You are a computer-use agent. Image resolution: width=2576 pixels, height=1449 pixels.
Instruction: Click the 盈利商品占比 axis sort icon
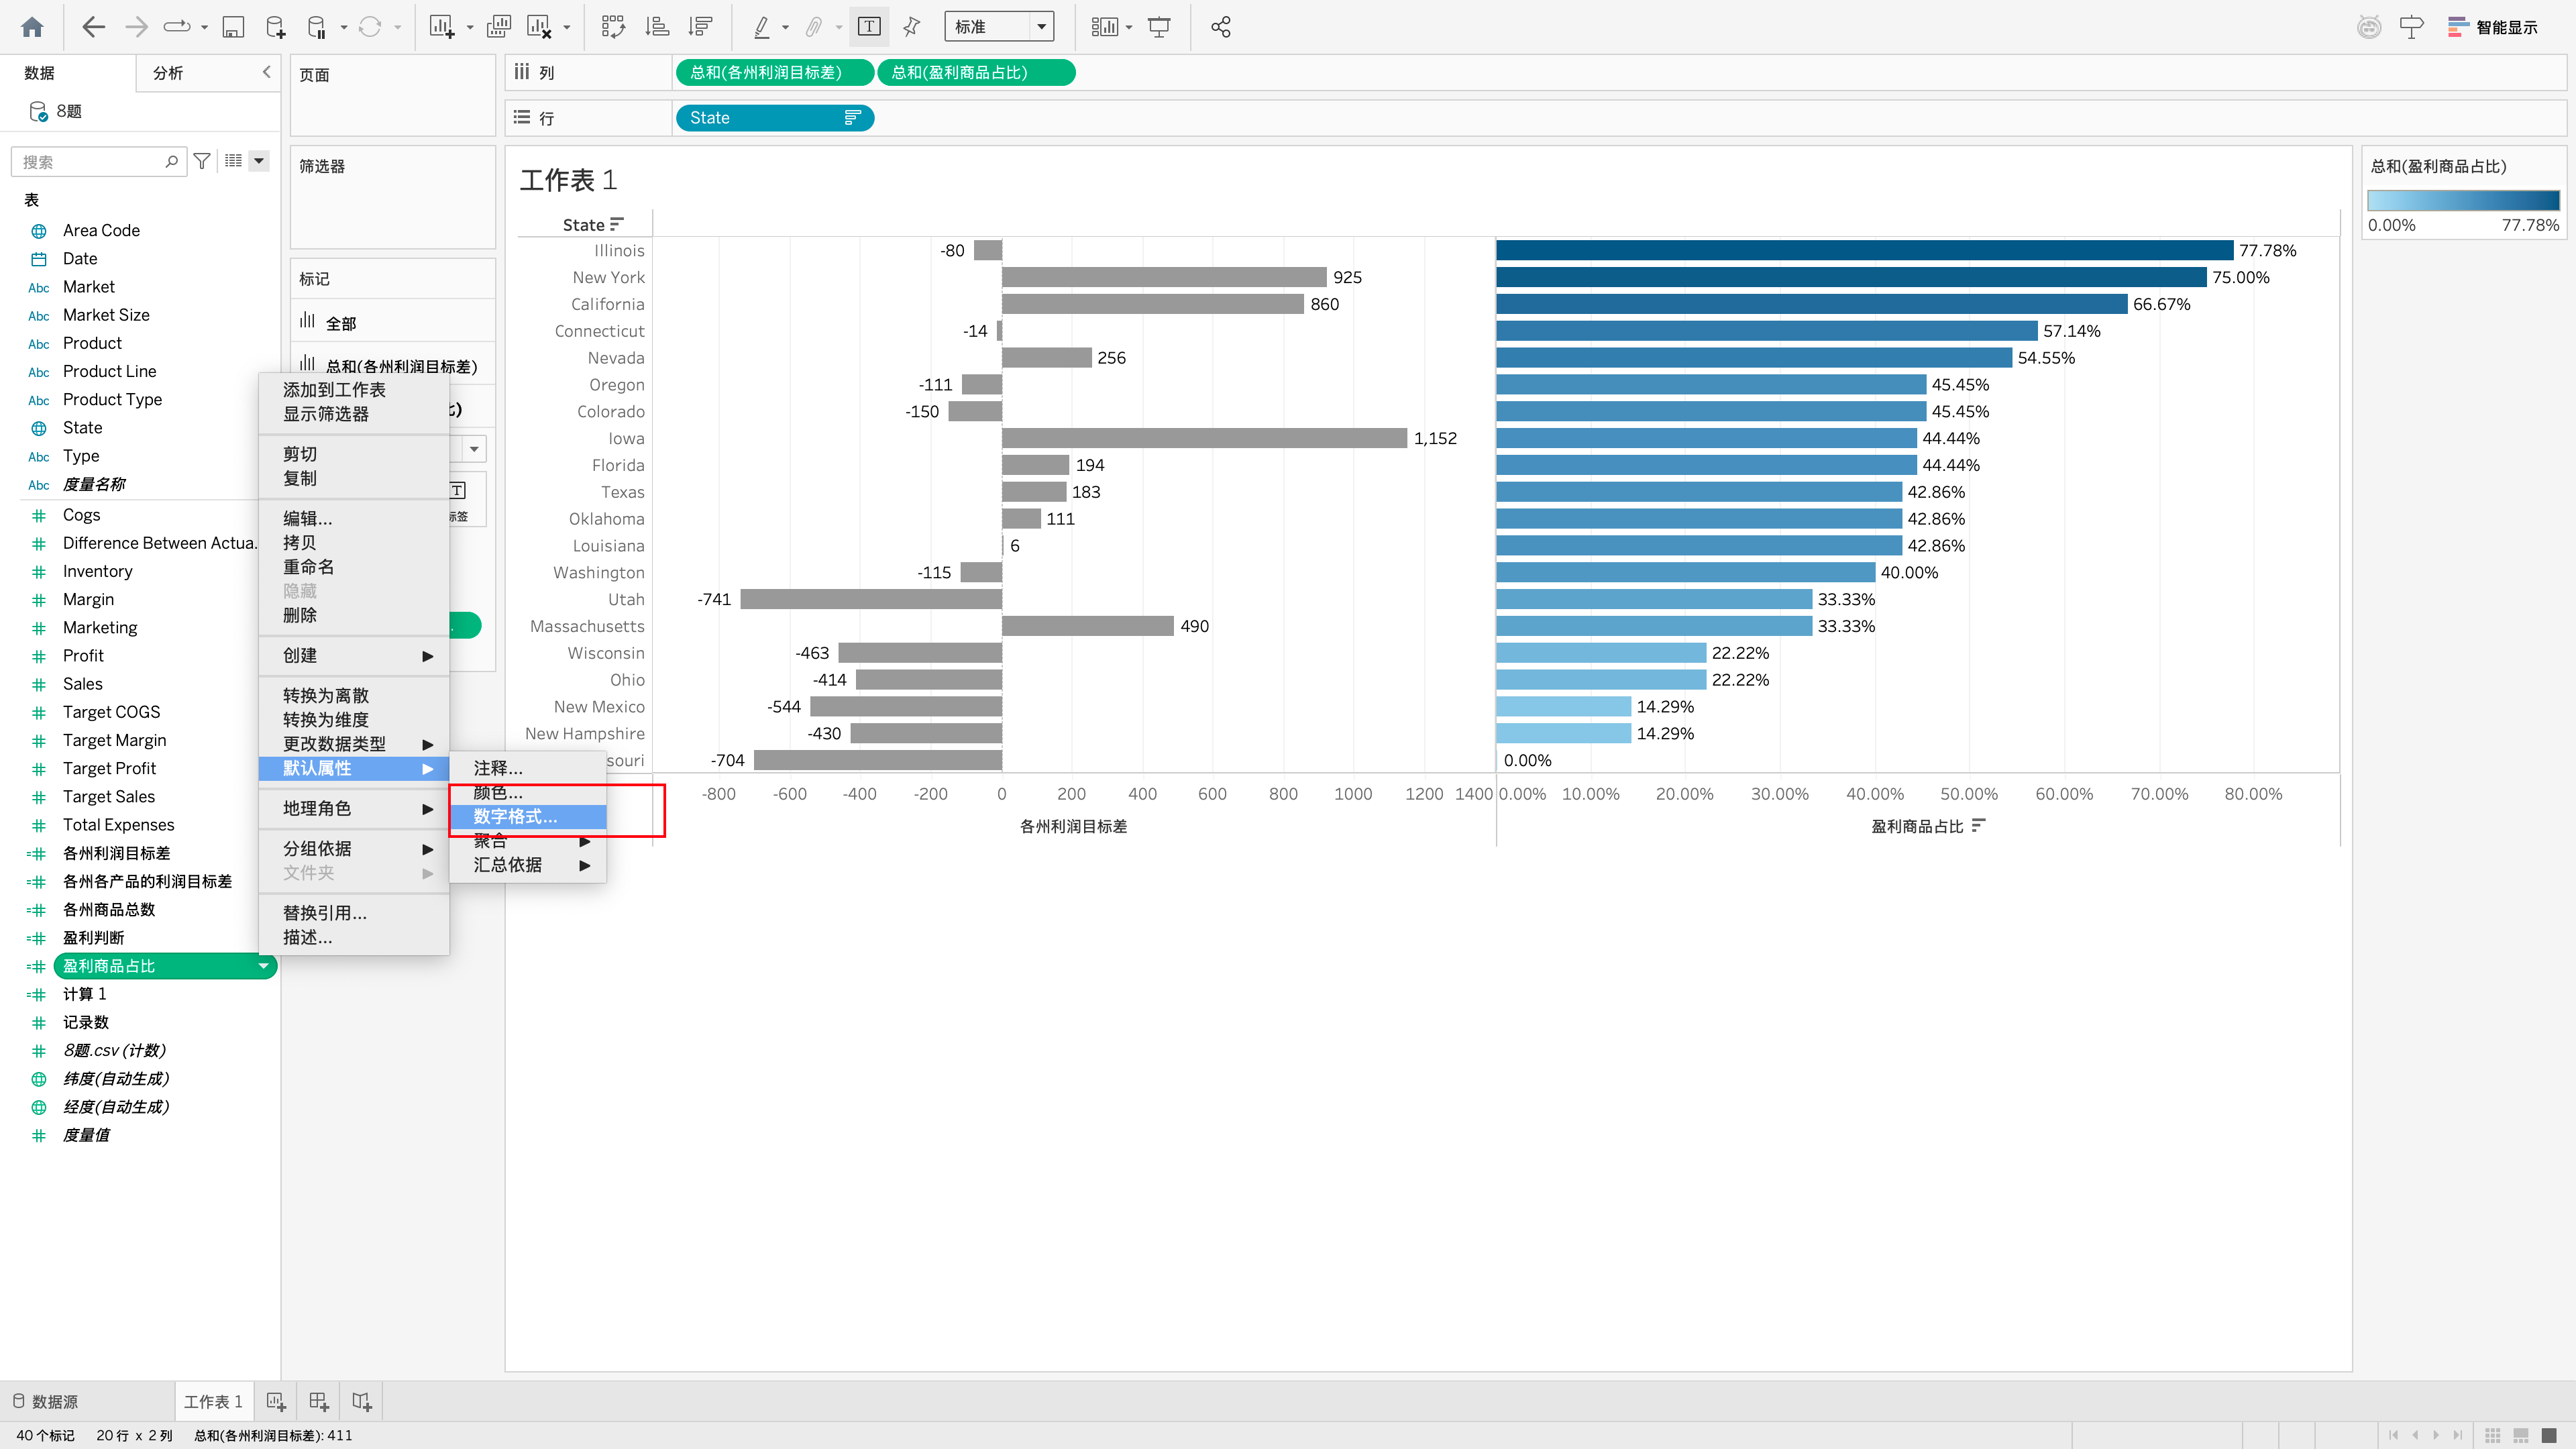tap(1978, 825)
